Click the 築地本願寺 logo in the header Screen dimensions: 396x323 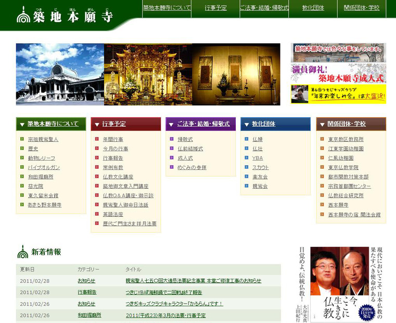tap(65, 15)
